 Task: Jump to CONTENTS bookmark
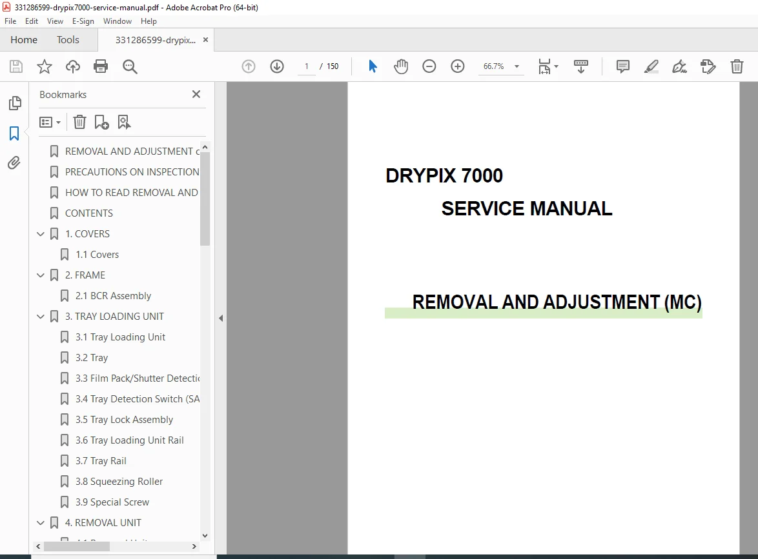pos(89,213)
